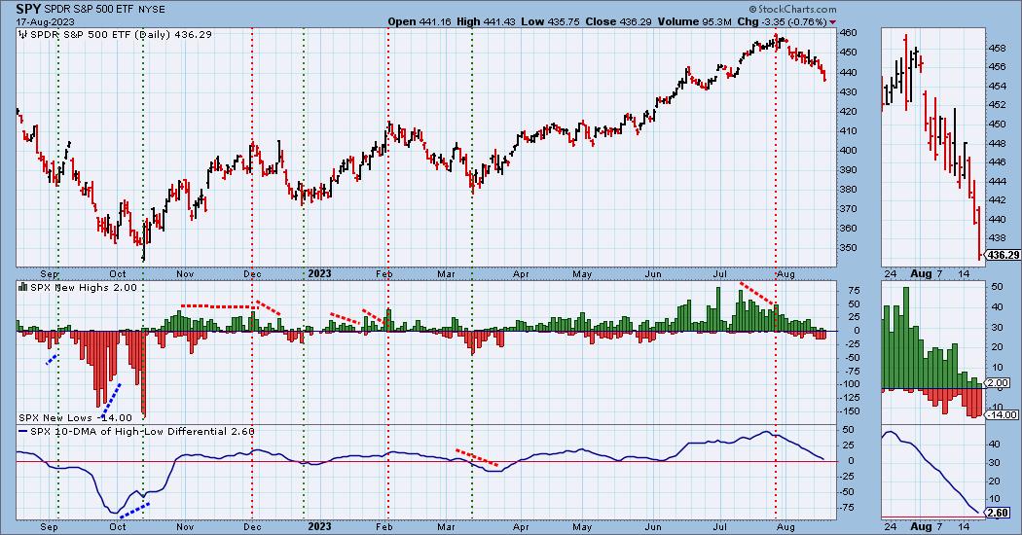Click the 400 price axis label
Image resolution: width=1022 pixels, height=535 pixels.
pos(848,151)
